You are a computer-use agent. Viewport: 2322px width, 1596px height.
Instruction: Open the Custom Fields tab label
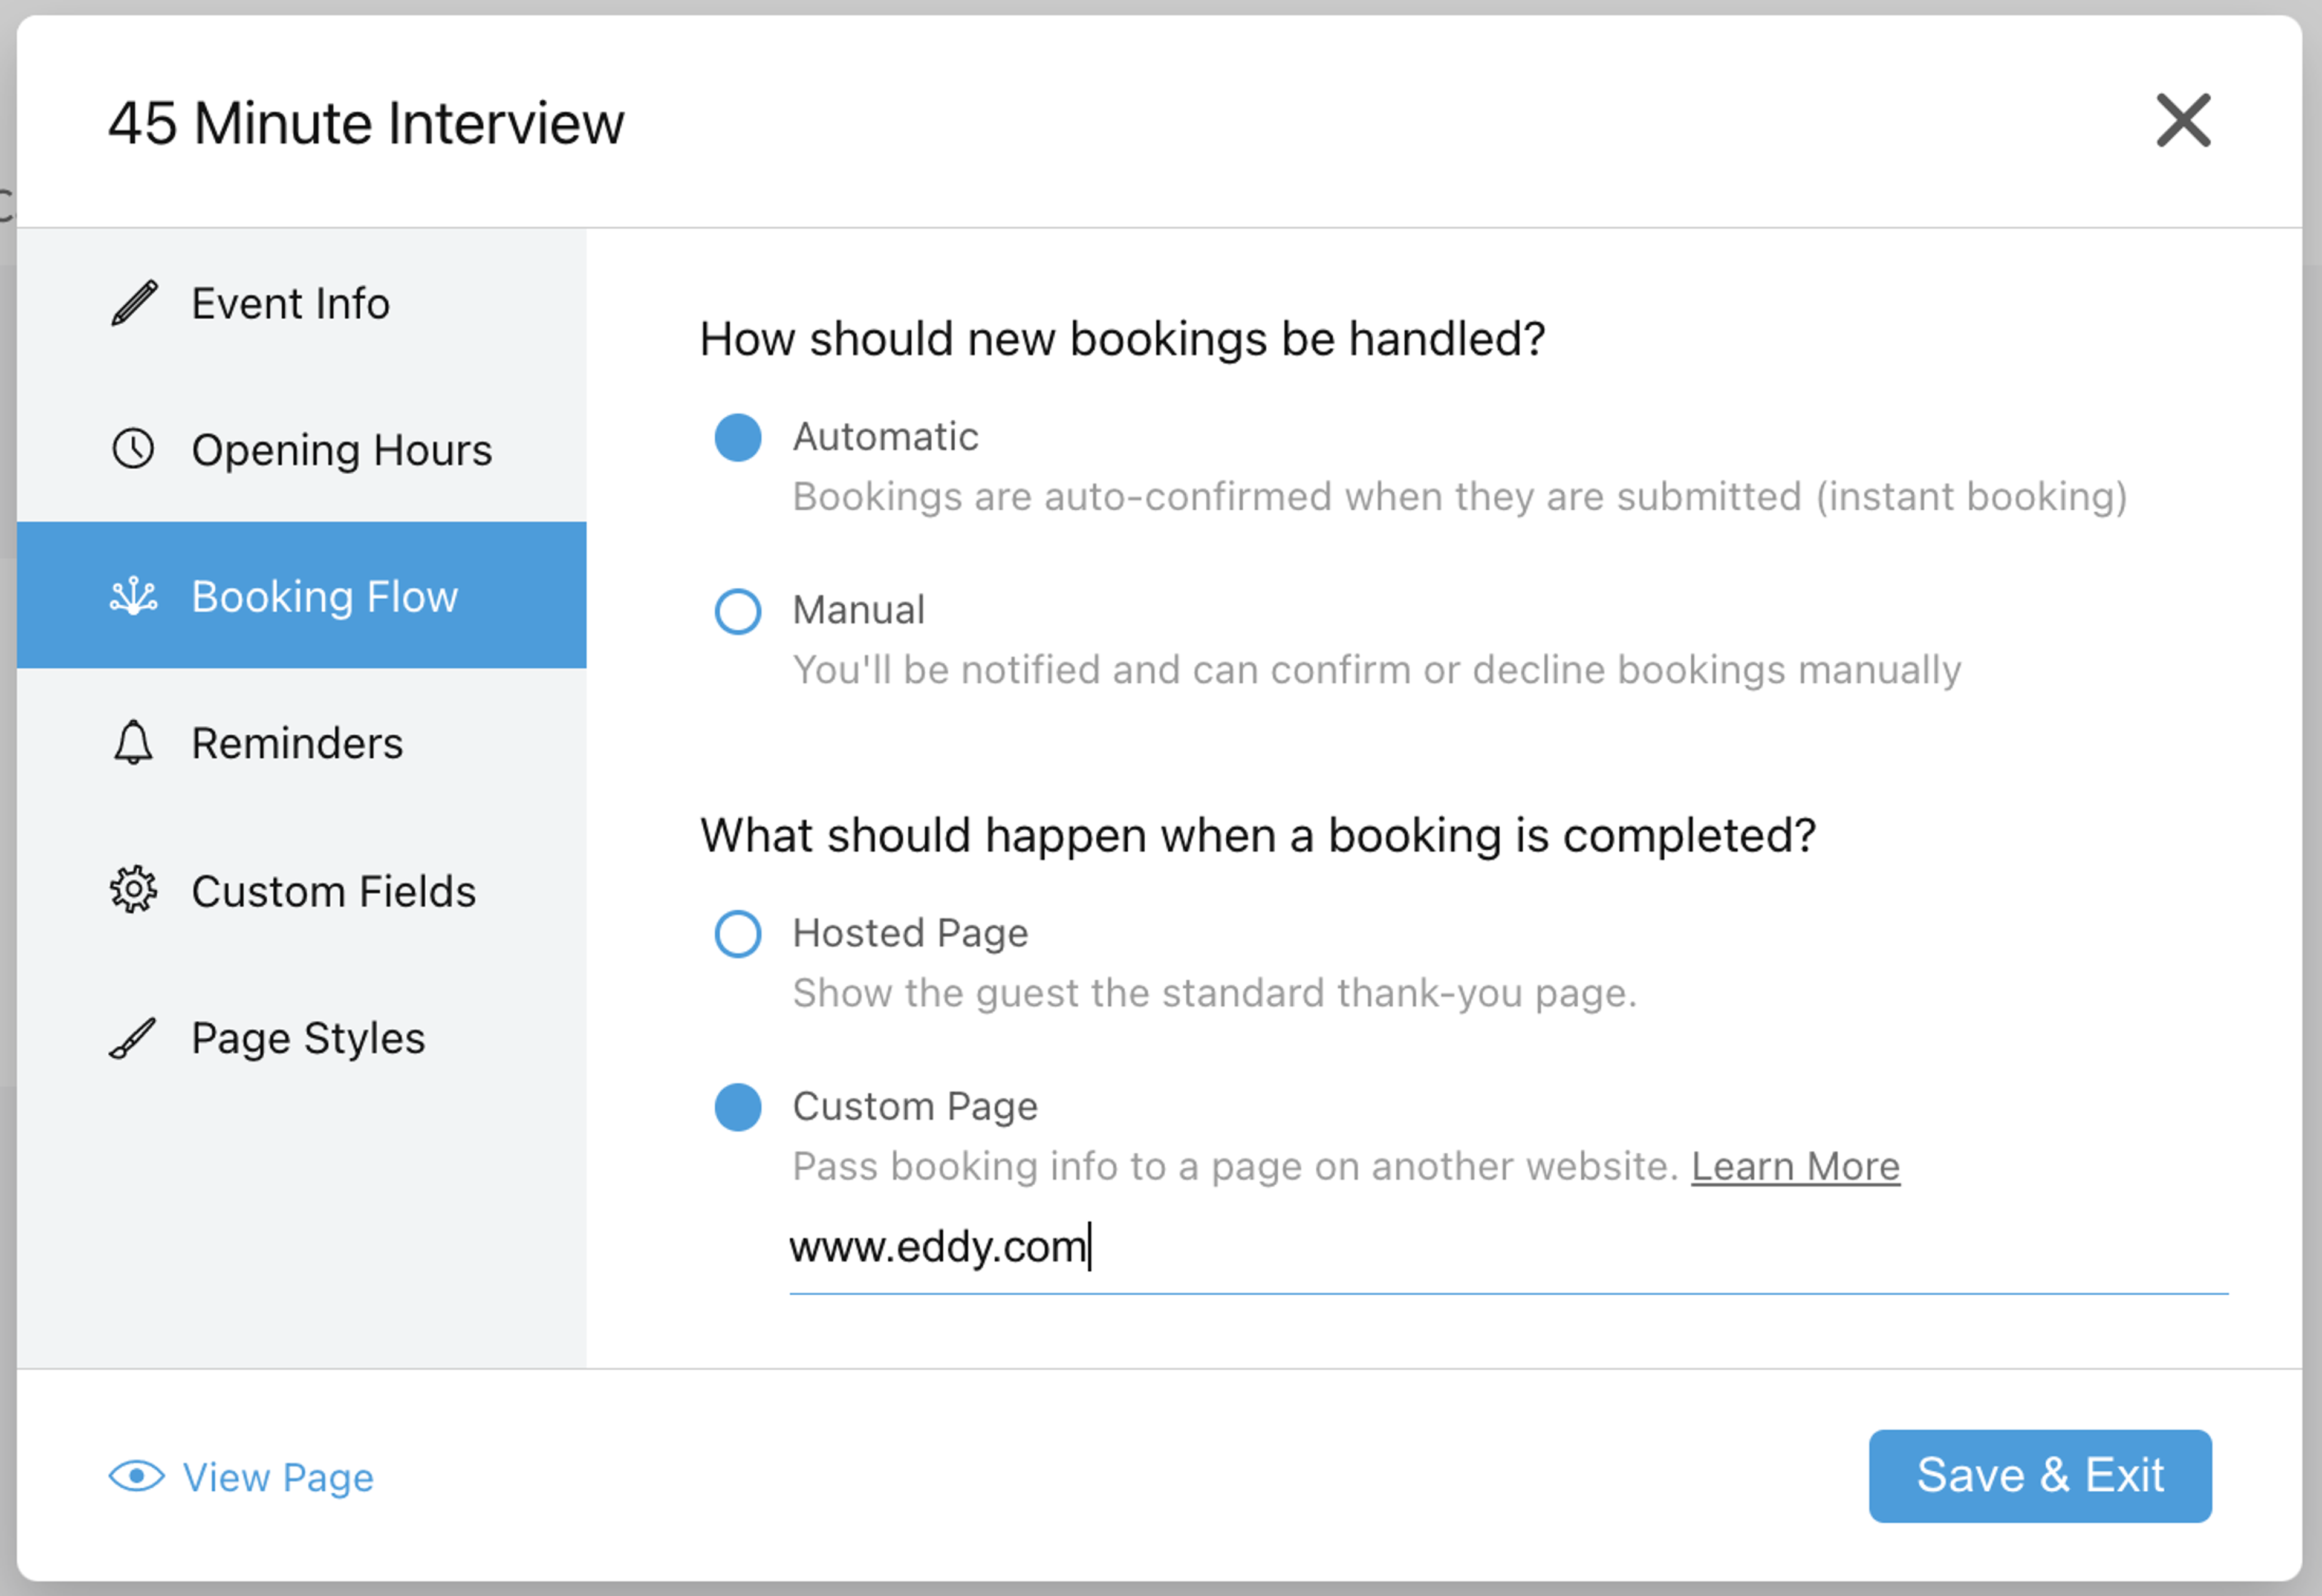pos(334,891)
